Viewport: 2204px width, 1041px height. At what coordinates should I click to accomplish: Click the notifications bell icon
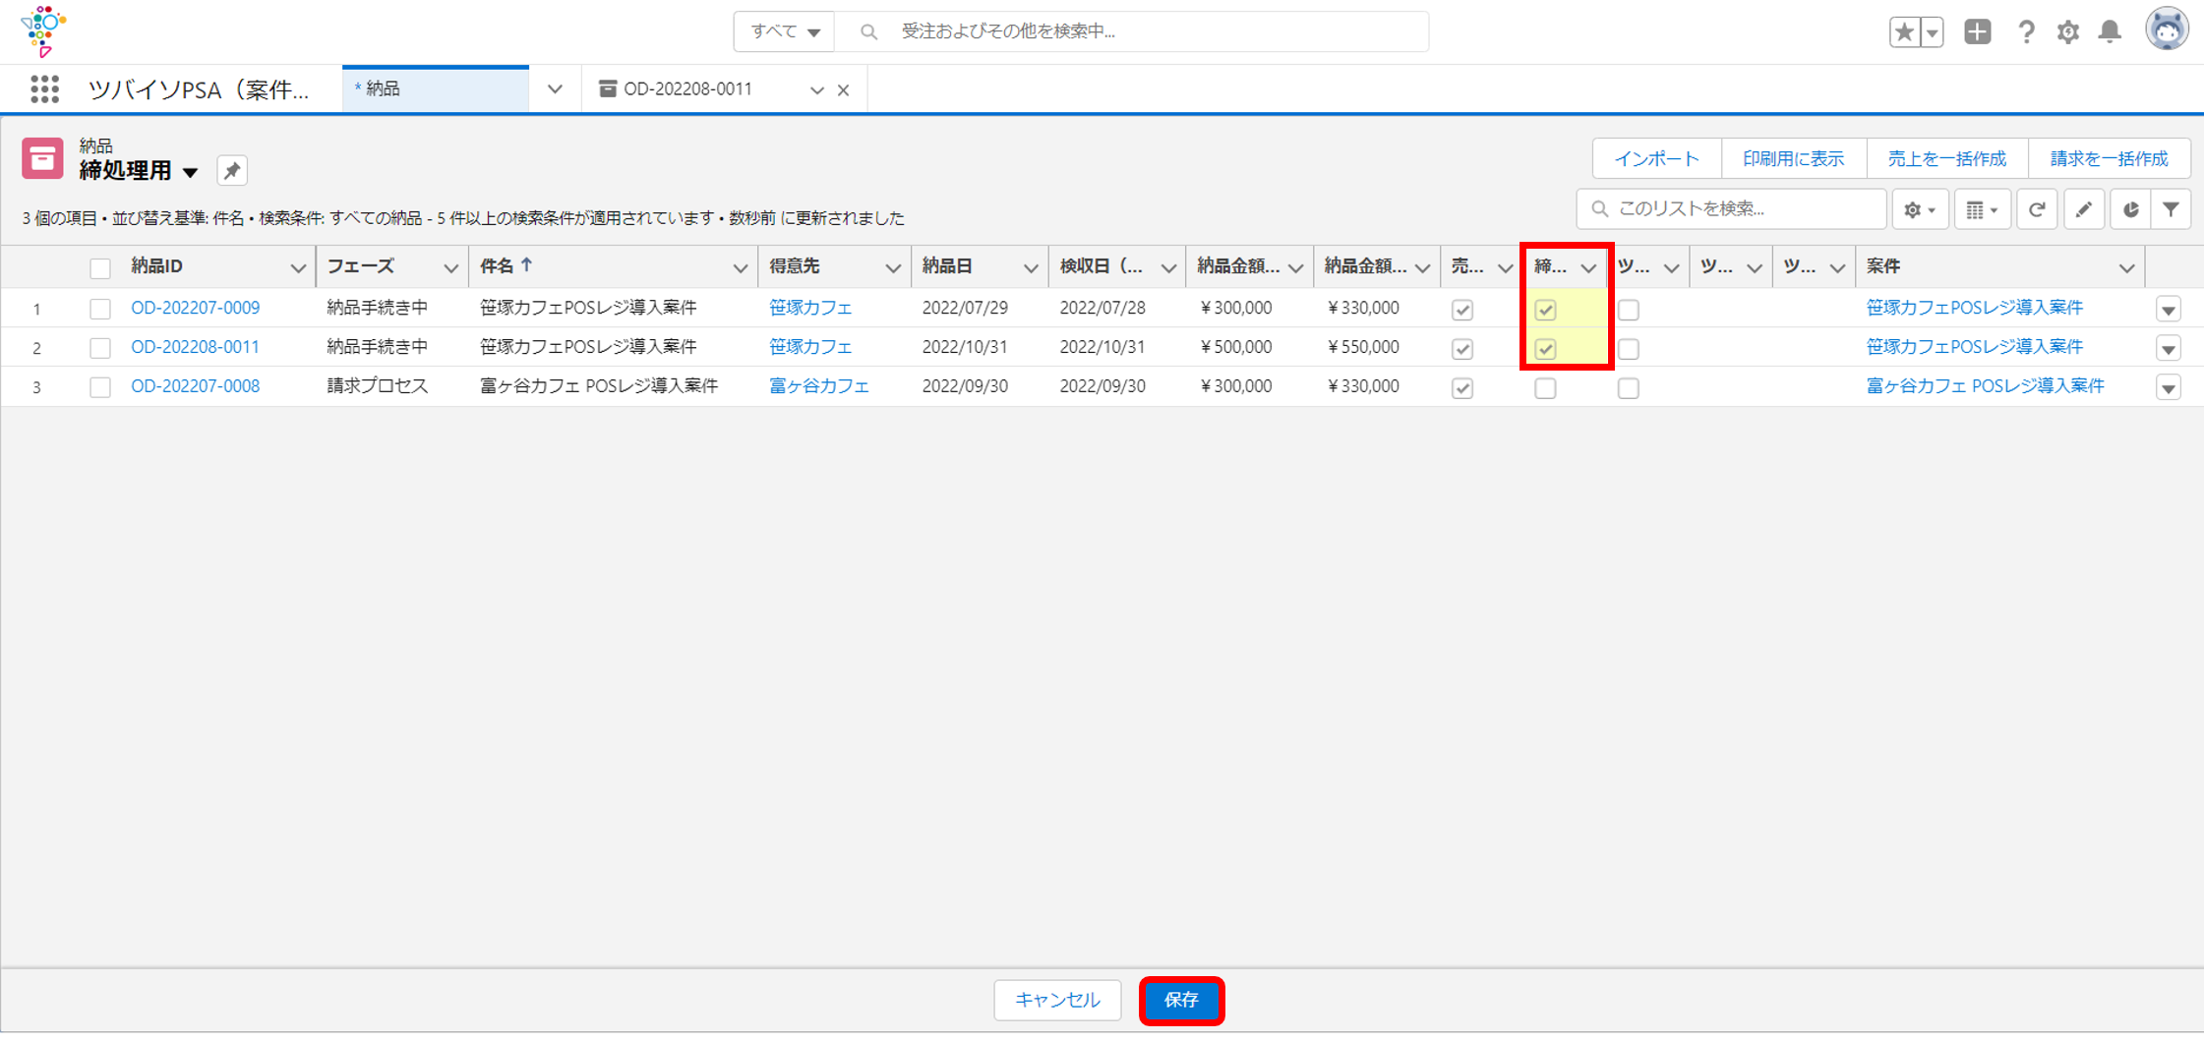pos(2110,32)
